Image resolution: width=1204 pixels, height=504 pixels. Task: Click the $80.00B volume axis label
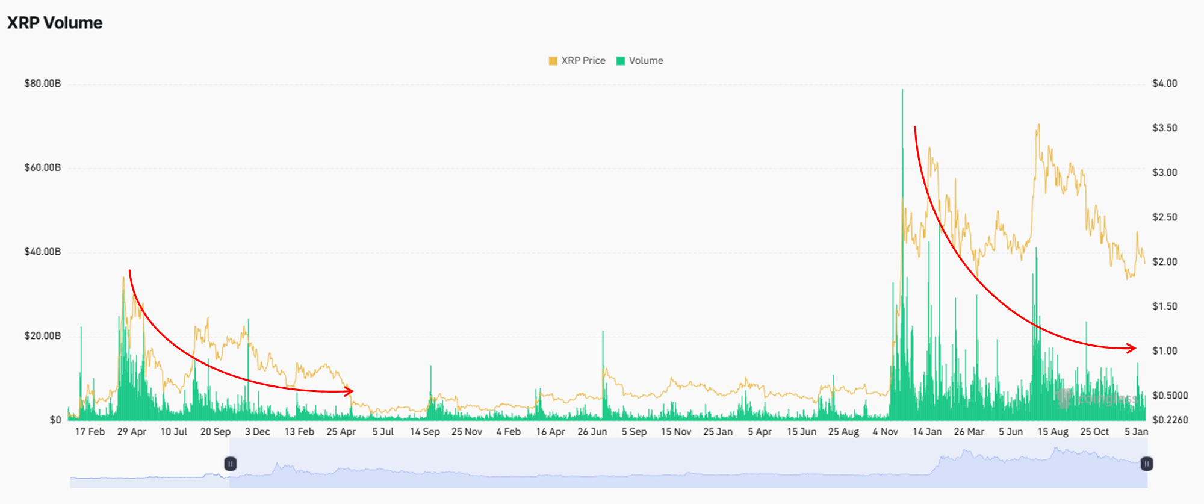point(42,83)
